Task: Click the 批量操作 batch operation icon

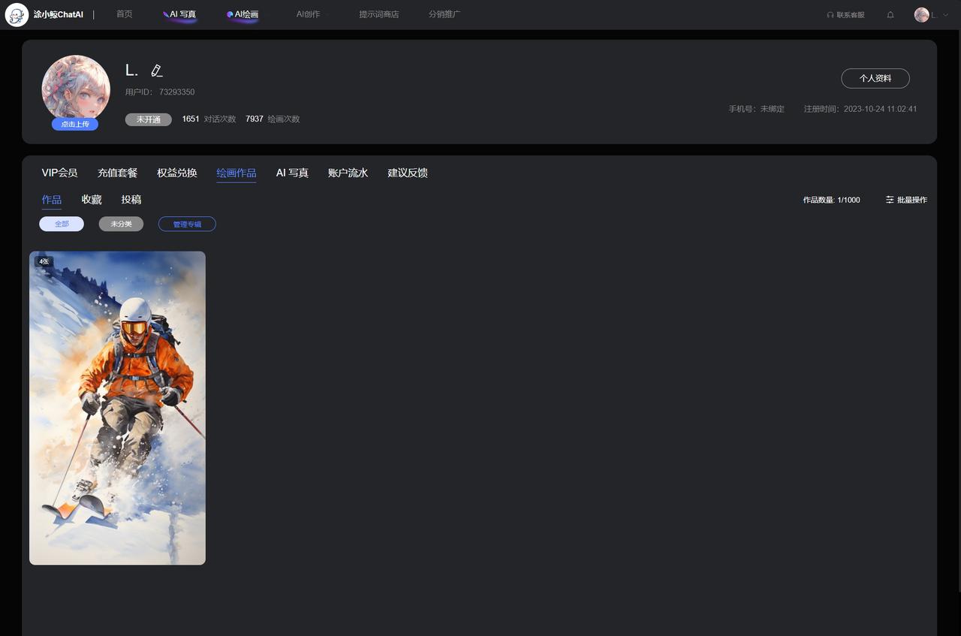Action: [x=890, y=200]
